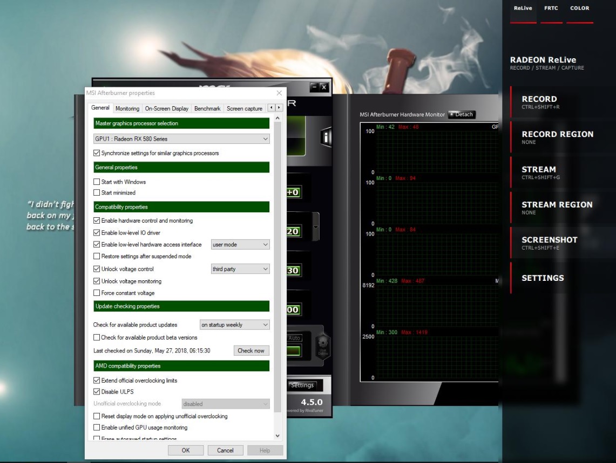Toggle Extend official overclocking limits
This screenshot has width=616, height=463.
click(97, 380)
